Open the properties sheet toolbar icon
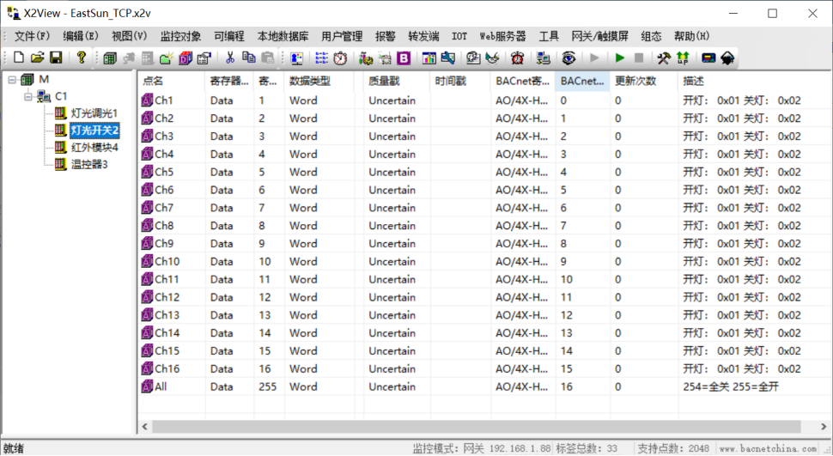This screenshot has height=456, width=833. point(204,58)
